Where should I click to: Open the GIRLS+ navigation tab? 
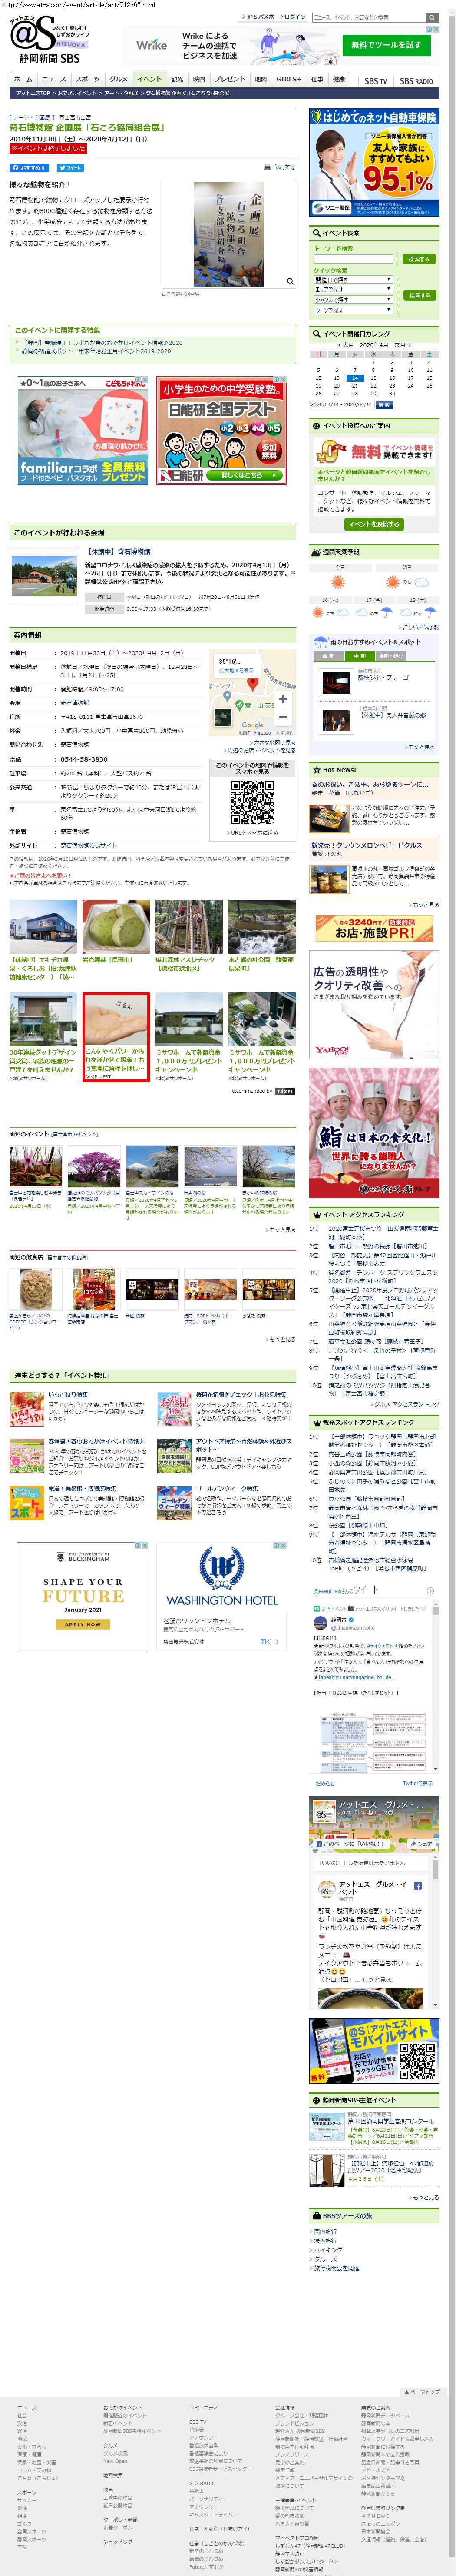pos(288,79)
